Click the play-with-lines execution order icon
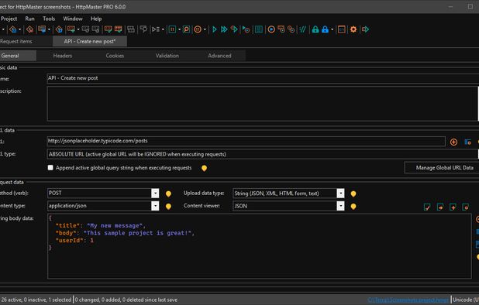 [156, 29]
